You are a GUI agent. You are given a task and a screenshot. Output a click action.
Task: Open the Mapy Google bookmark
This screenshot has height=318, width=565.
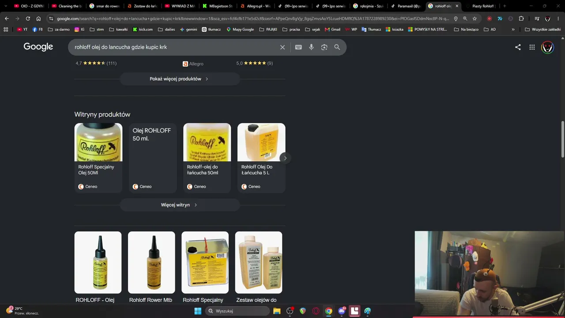pyautogui.click(x=240, y=29)
